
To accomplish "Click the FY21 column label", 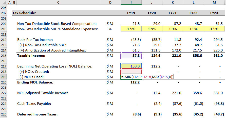I will pos(173,13).
